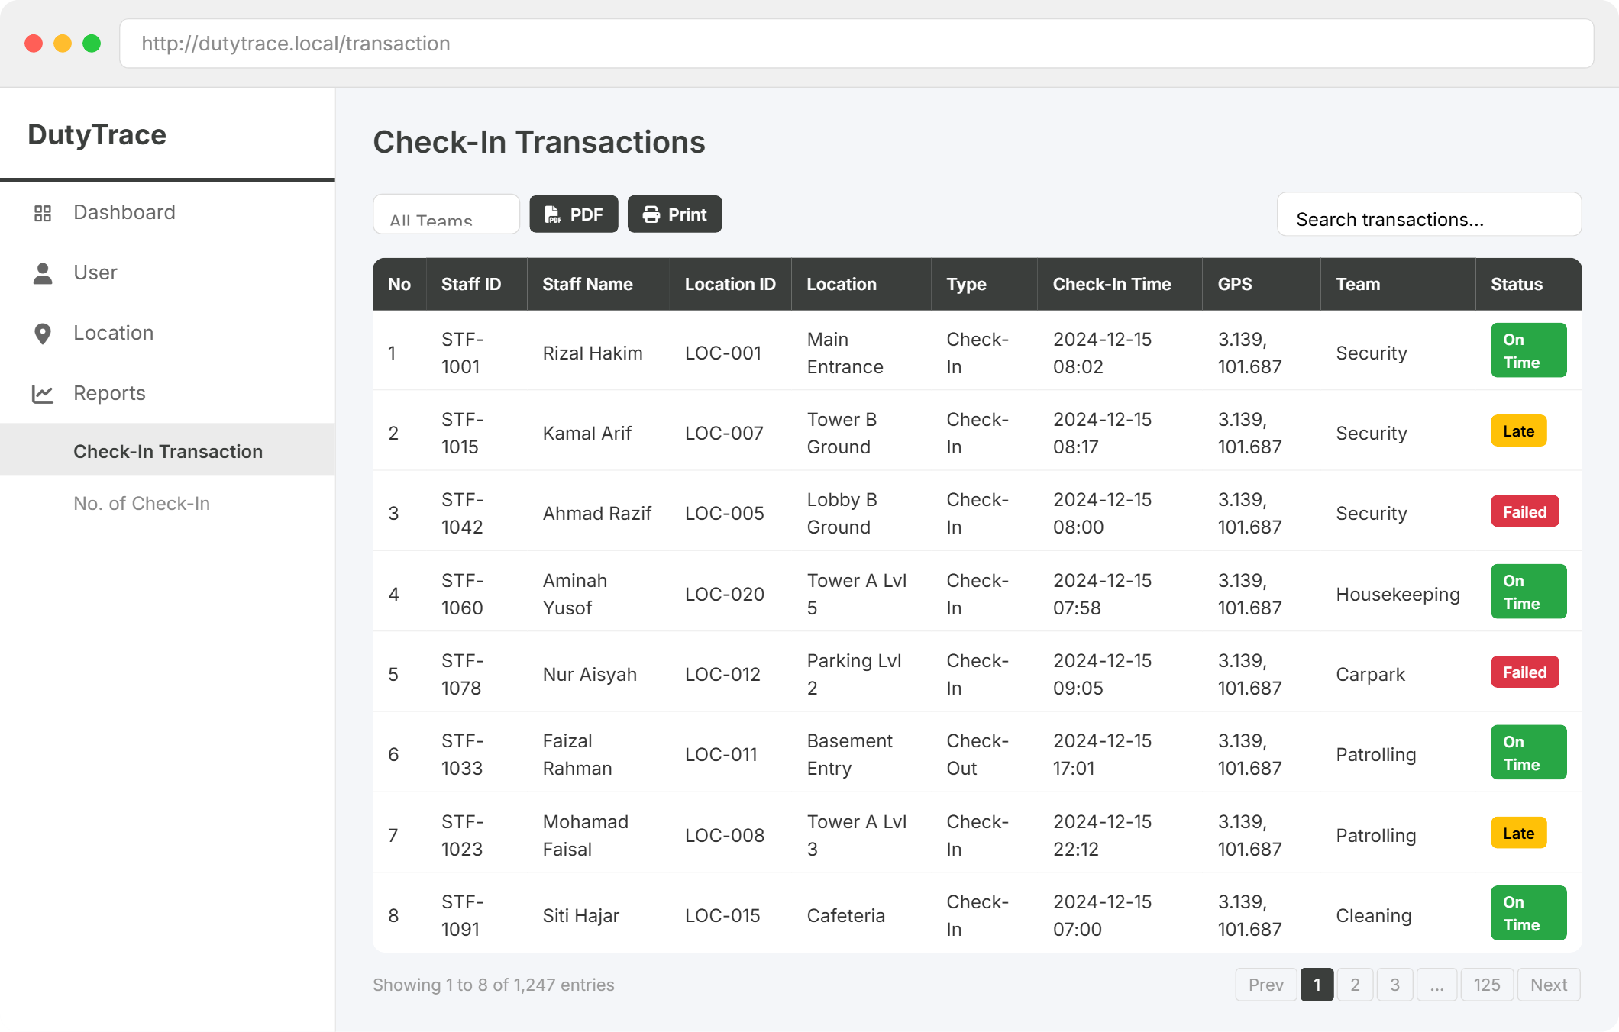Click the red Failed badge for Ahmad Razif

click(x=1524, y=512)
